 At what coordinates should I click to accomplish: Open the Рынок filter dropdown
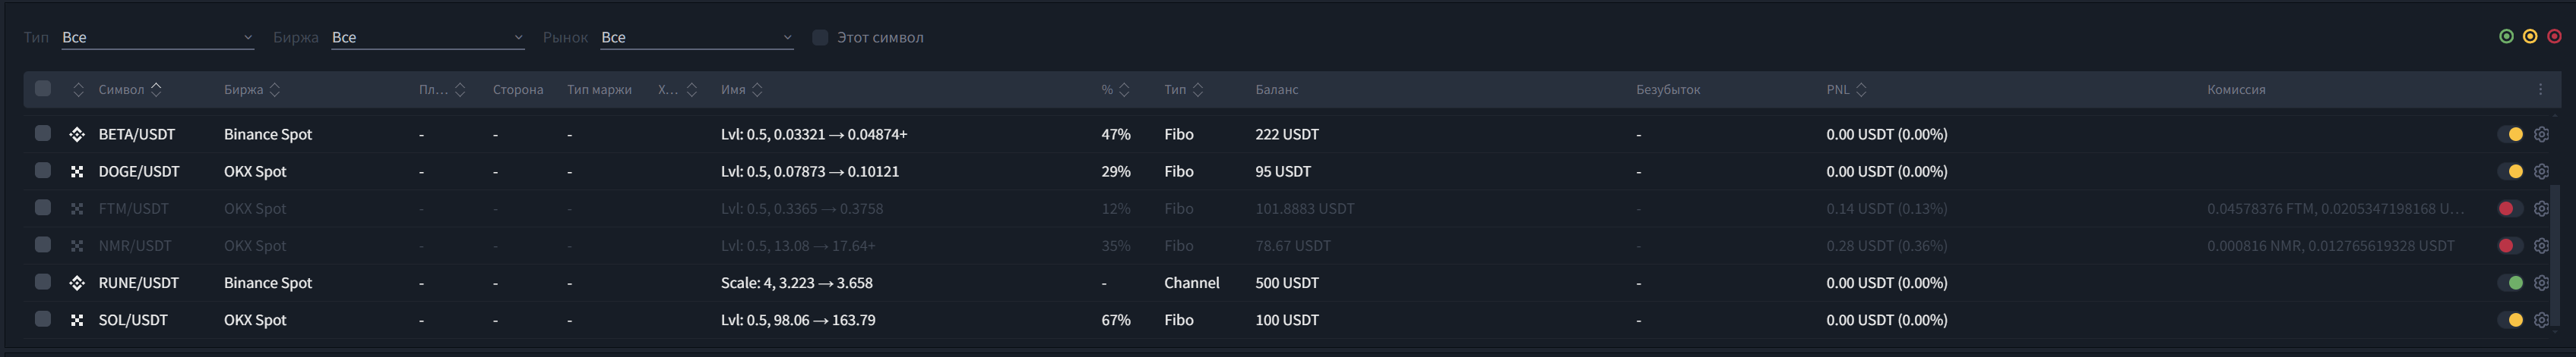pyautogui.click(x=696, y=38)
